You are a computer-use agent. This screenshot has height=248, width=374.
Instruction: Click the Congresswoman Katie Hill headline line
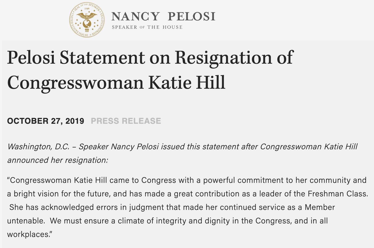tap(116, 83)
